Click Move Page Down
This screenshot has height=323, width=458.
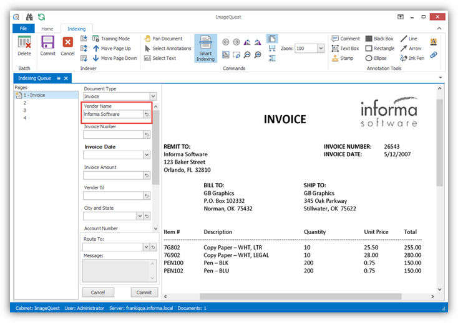click(x=115, y=59)
